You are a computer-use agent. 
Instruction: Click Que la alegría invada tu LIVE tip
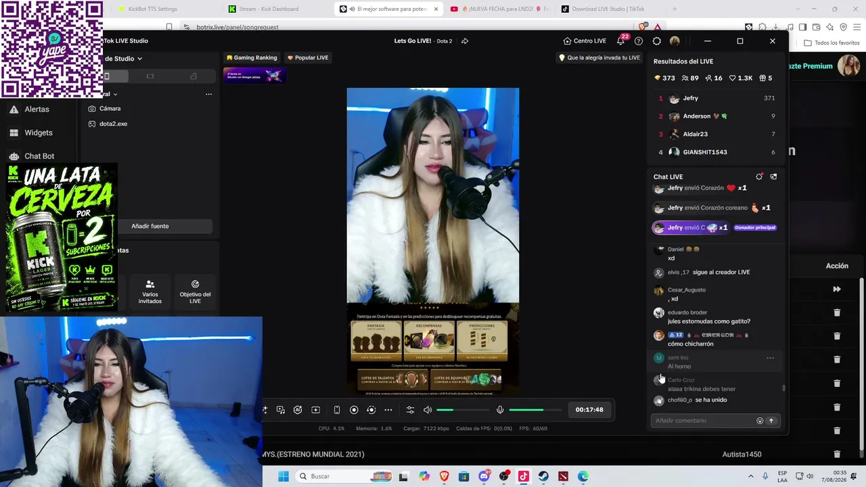tap(599, 57)
